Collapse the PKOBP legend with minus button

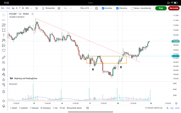click(x=33, y=14)
